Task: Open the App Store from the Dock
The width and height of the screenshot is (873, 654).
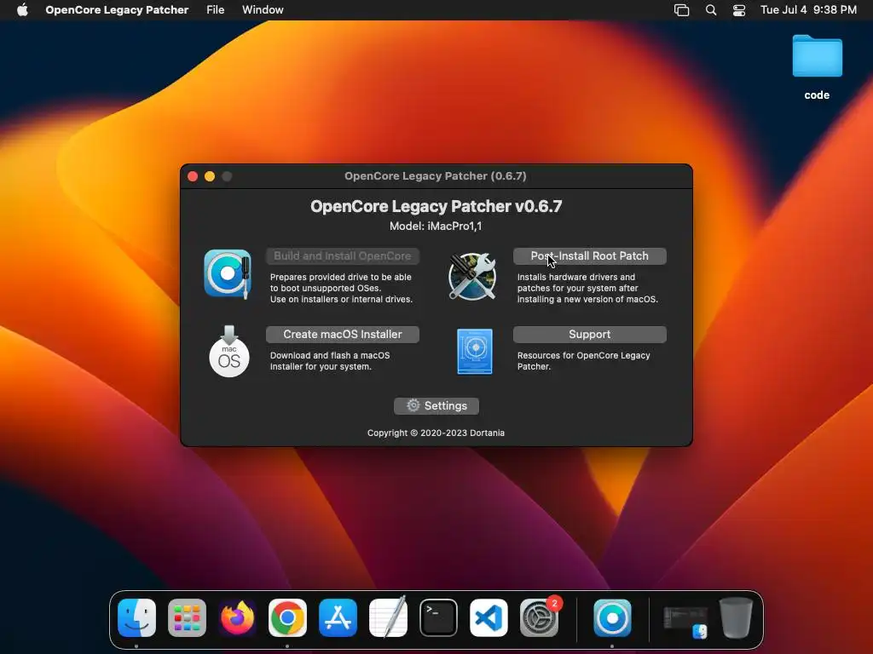Action: pyautogui.click(x=338, y=618)
